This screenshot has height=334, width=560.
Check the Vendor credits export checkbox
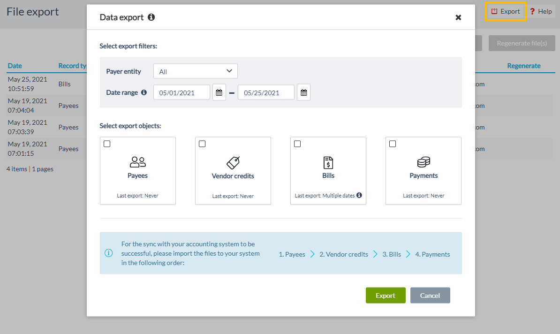[202, 144]
